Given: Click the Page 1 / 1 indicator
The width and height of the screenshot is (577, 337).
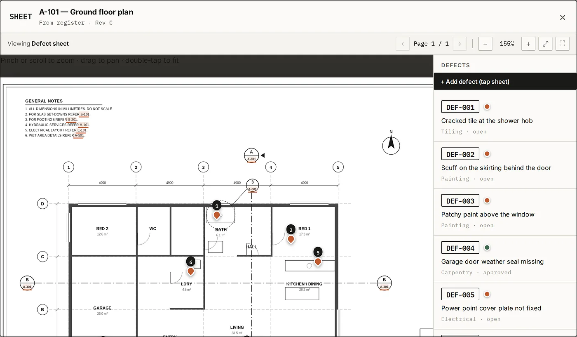Looking at the screenshot, I should point(431,44).
